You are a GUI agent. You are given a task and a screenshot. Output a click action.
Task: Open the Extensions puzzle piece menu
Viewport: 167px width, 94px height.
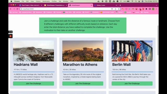tap(146, 9)
